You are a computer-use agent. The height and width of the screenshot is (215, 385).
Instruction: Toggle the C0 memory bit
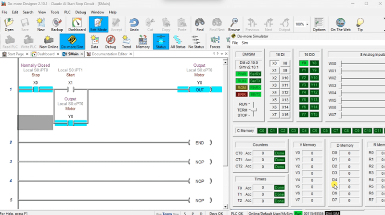[262, 131]
